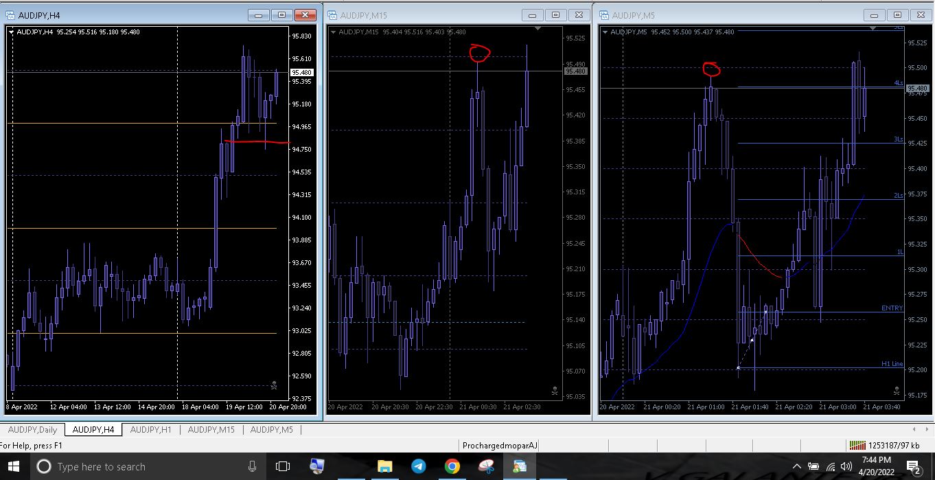Click the 21 Apr 03:40 time label in M5 chart
Screen dimensions: 935x480
[881, 407]
